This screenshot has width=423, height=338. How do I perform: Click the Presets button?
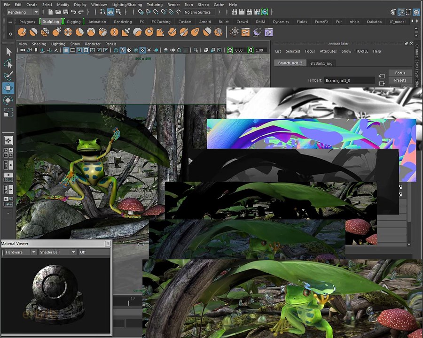click(400, 80)
